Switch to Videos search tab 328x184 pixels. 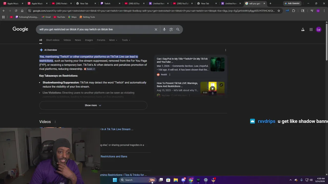(x=67, y=40)
